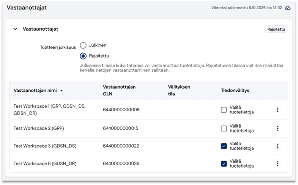Uncheck Välitä tuotetietoja for Test Workspace 5
Viewport: 298px width, 185px height.
pos(223,163)
